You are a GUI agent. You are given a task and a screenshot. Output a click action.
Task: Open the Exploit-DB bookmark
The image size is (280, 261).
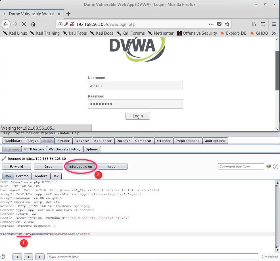pyautogui.click(x=233, y=33)
